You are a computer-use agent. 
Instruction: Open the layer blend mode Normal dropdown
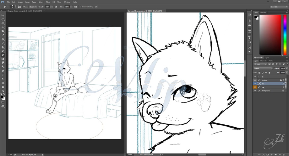click(263, 68)
